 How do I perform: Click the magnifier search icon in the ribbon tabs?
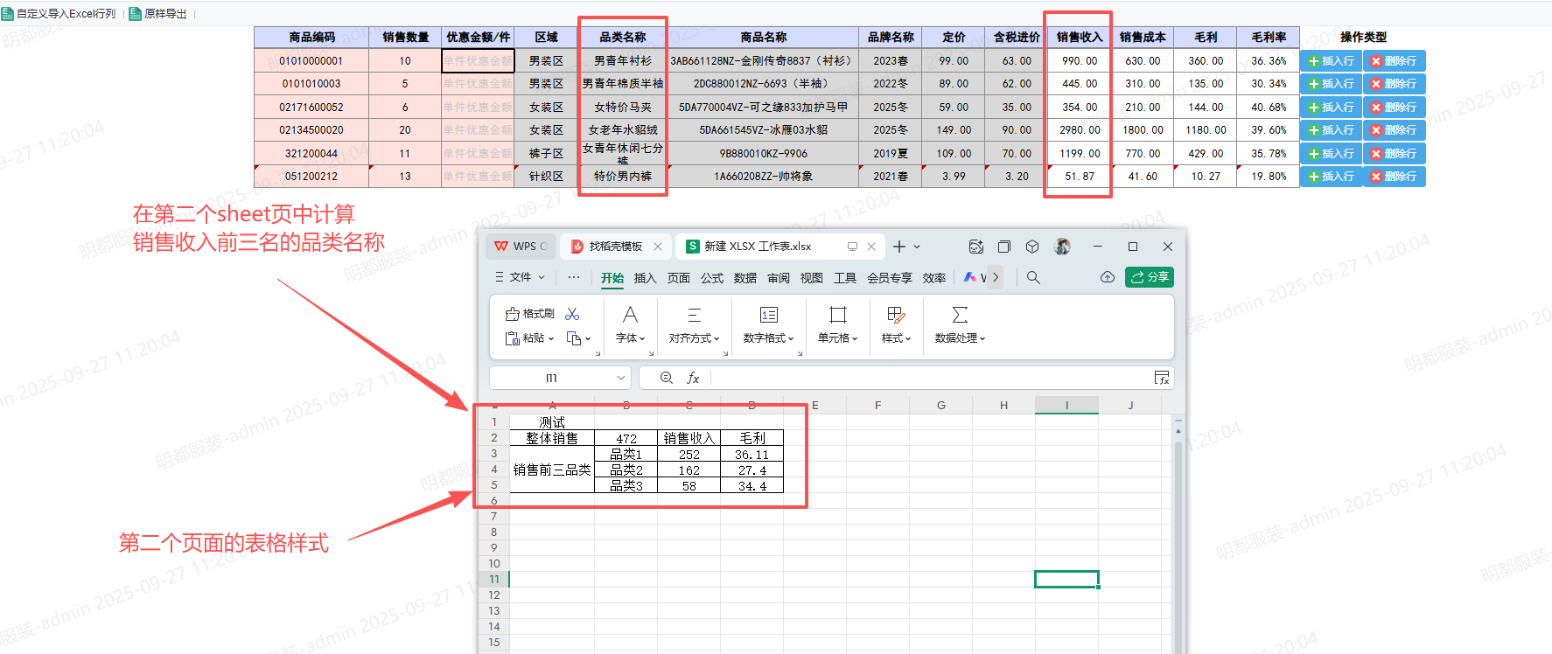(1033, 277)
